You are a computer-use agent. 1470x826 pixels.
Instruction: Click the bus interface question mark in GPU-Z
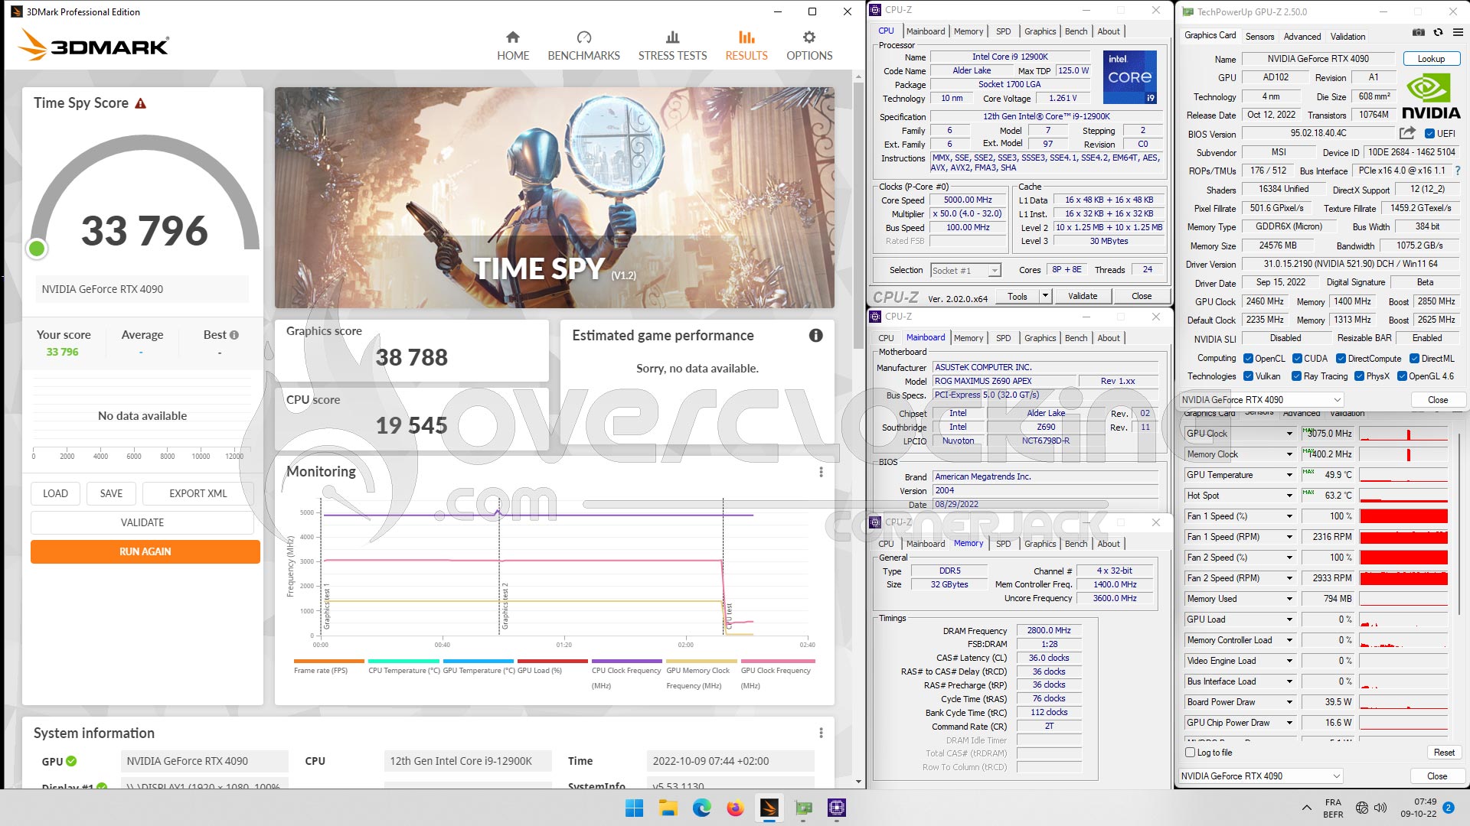click(1457, 171)
